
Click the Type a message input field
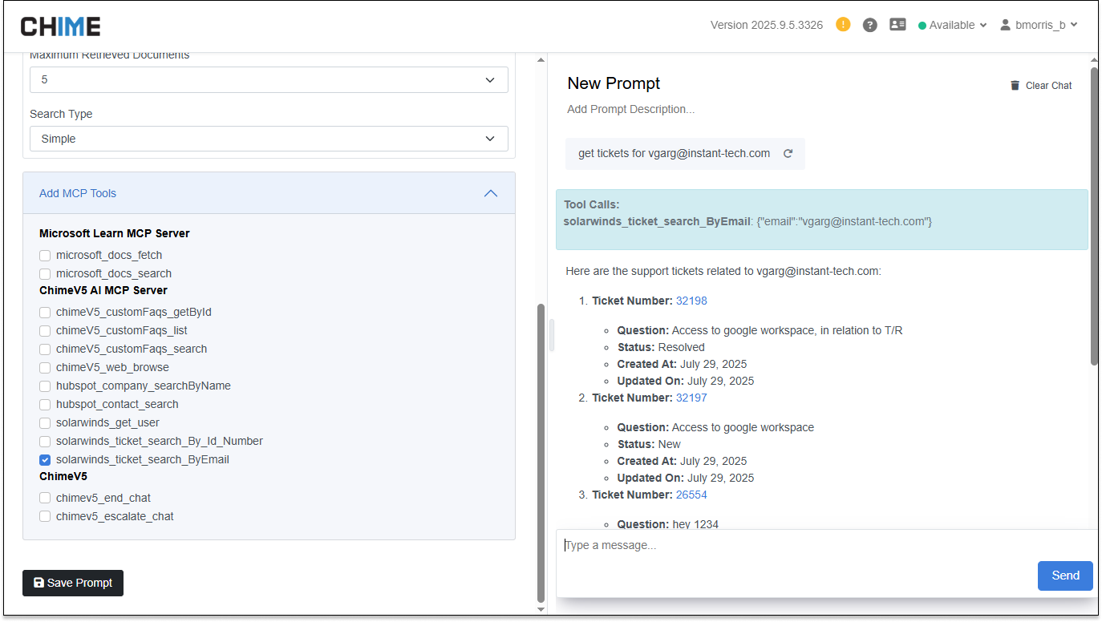[826, 545]
